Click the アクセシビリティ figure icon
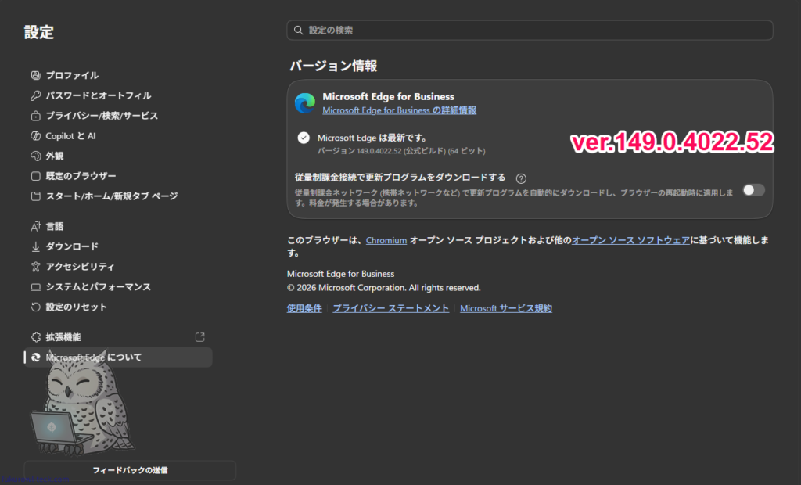Screen dimensions: 801x485 pyautogui.click(x=35, y=267)
